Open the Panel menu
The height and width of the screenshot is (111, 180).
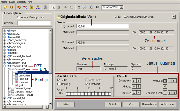(12, 2)
